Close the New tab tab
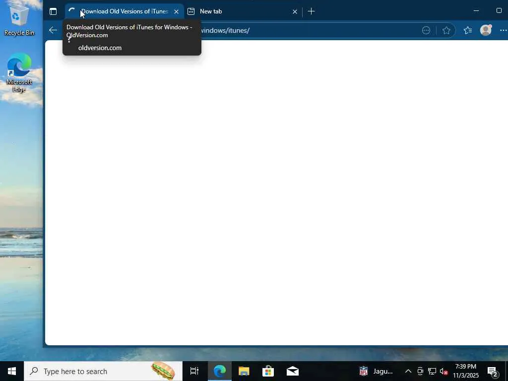Viewport: 508px width, 381px height. click(x=295, y=12)
